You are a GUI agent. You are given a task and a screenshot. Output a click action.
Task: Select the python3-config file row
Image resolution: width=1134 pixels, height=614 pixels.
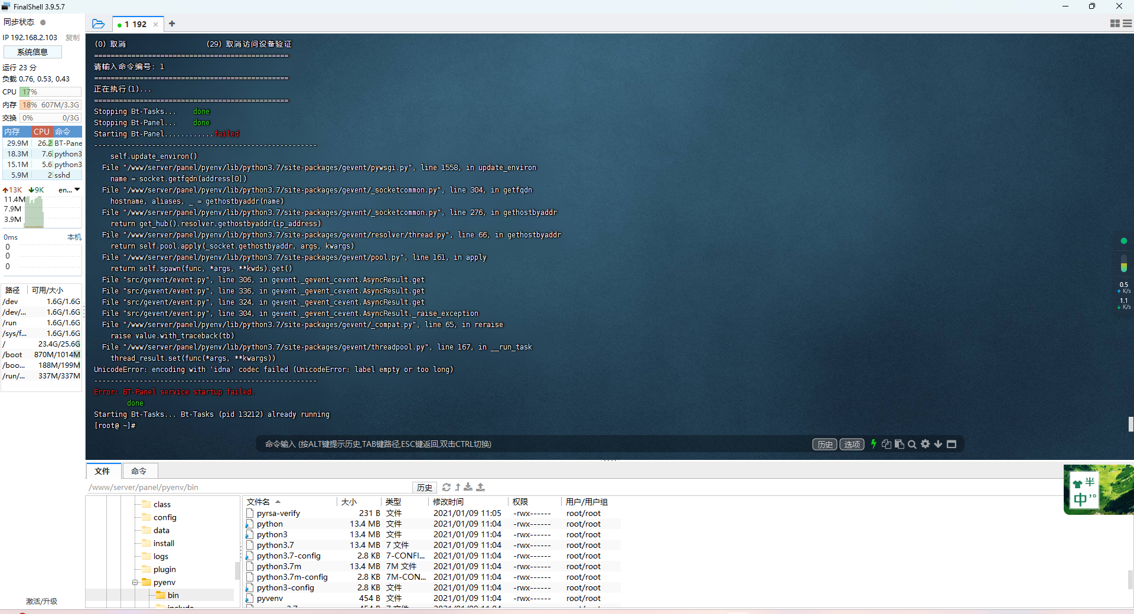pos(432,587)
